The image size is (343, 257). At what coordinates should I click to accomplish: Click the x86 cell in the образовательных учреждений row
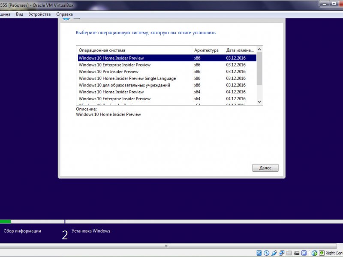tap(197, 85)
